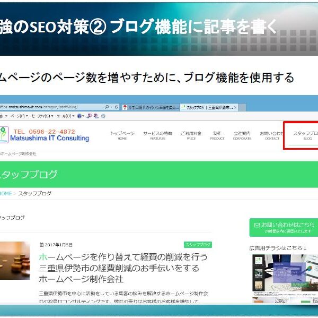Click the search magnifier icon in address bar
Viewport: 318px width, 318px height.
[108, 107]
